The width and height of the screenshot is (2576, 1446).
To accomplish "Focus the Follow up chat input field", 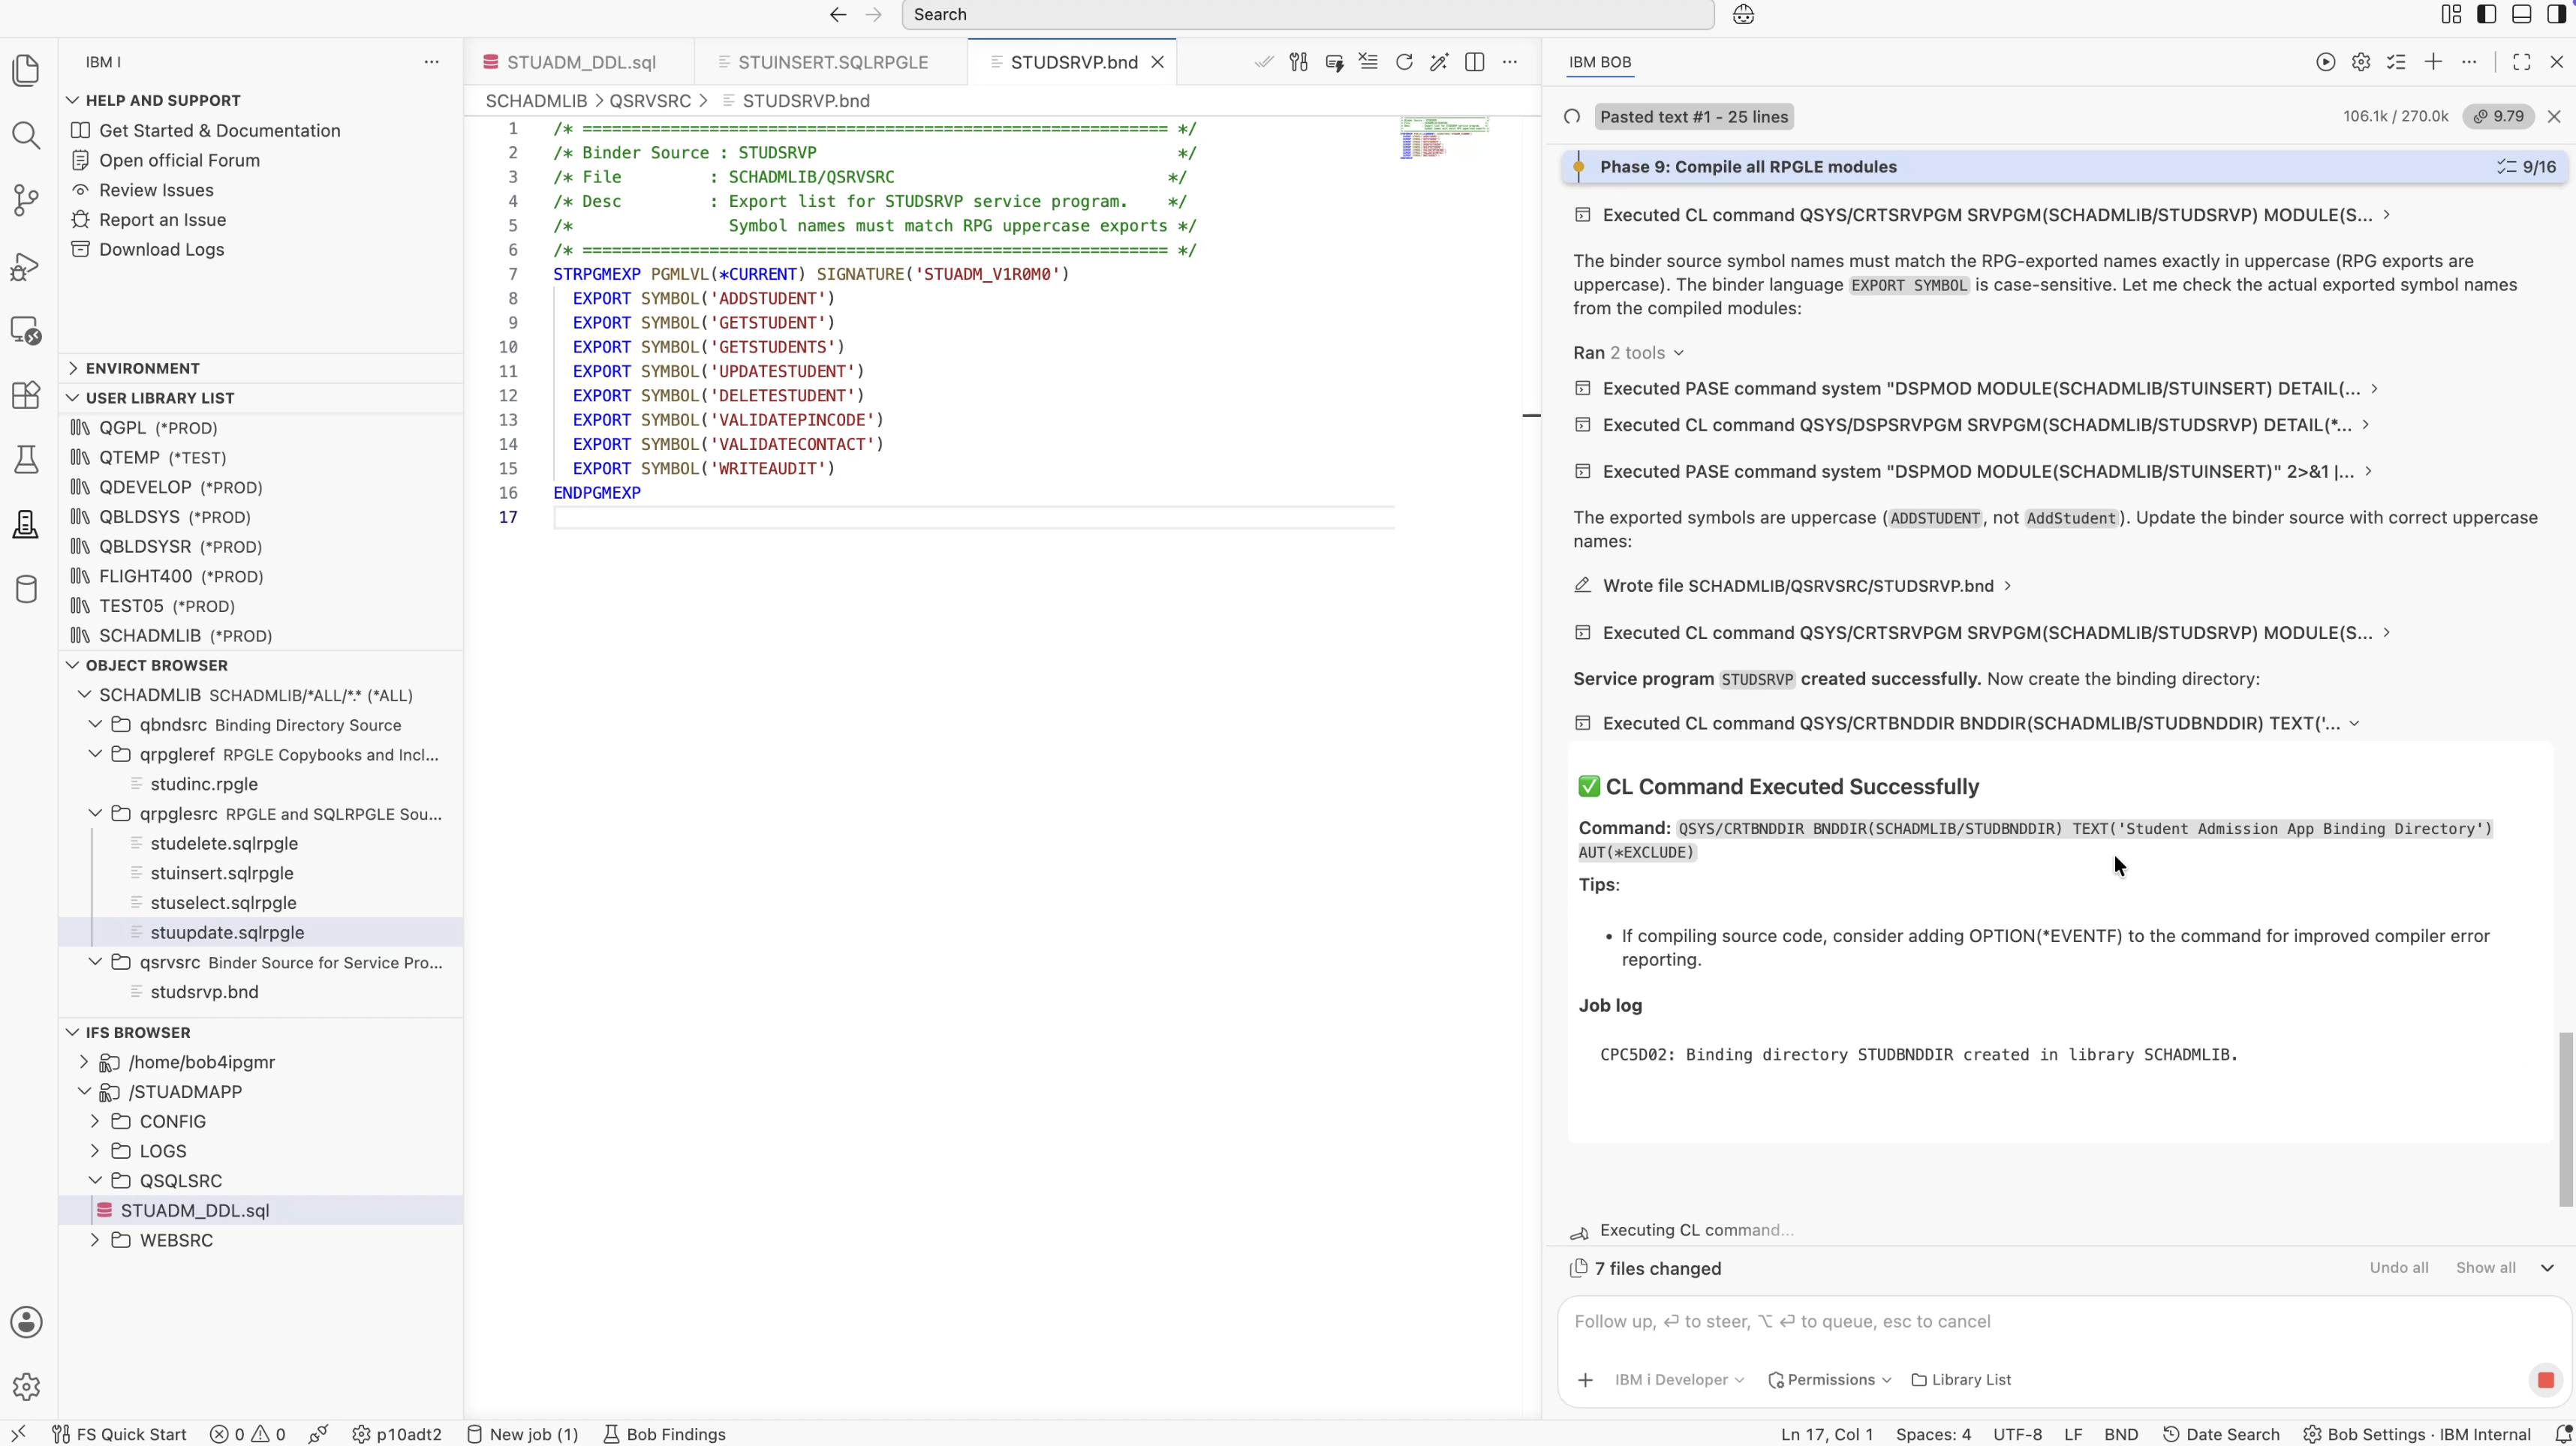I will point(2064,1322).
